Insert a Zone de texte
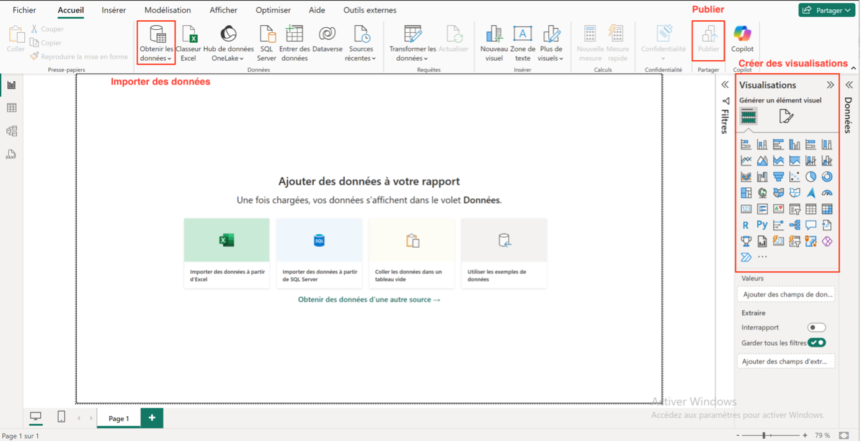Viewport: 862px width, 443px height. tap(523, 43)
